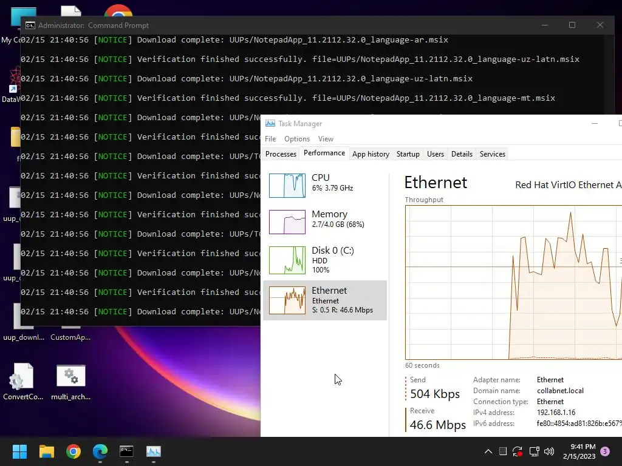Minimize the Task Manager window
The height and width of the screenshot is (466, 622).
click(x=594, y=124)
